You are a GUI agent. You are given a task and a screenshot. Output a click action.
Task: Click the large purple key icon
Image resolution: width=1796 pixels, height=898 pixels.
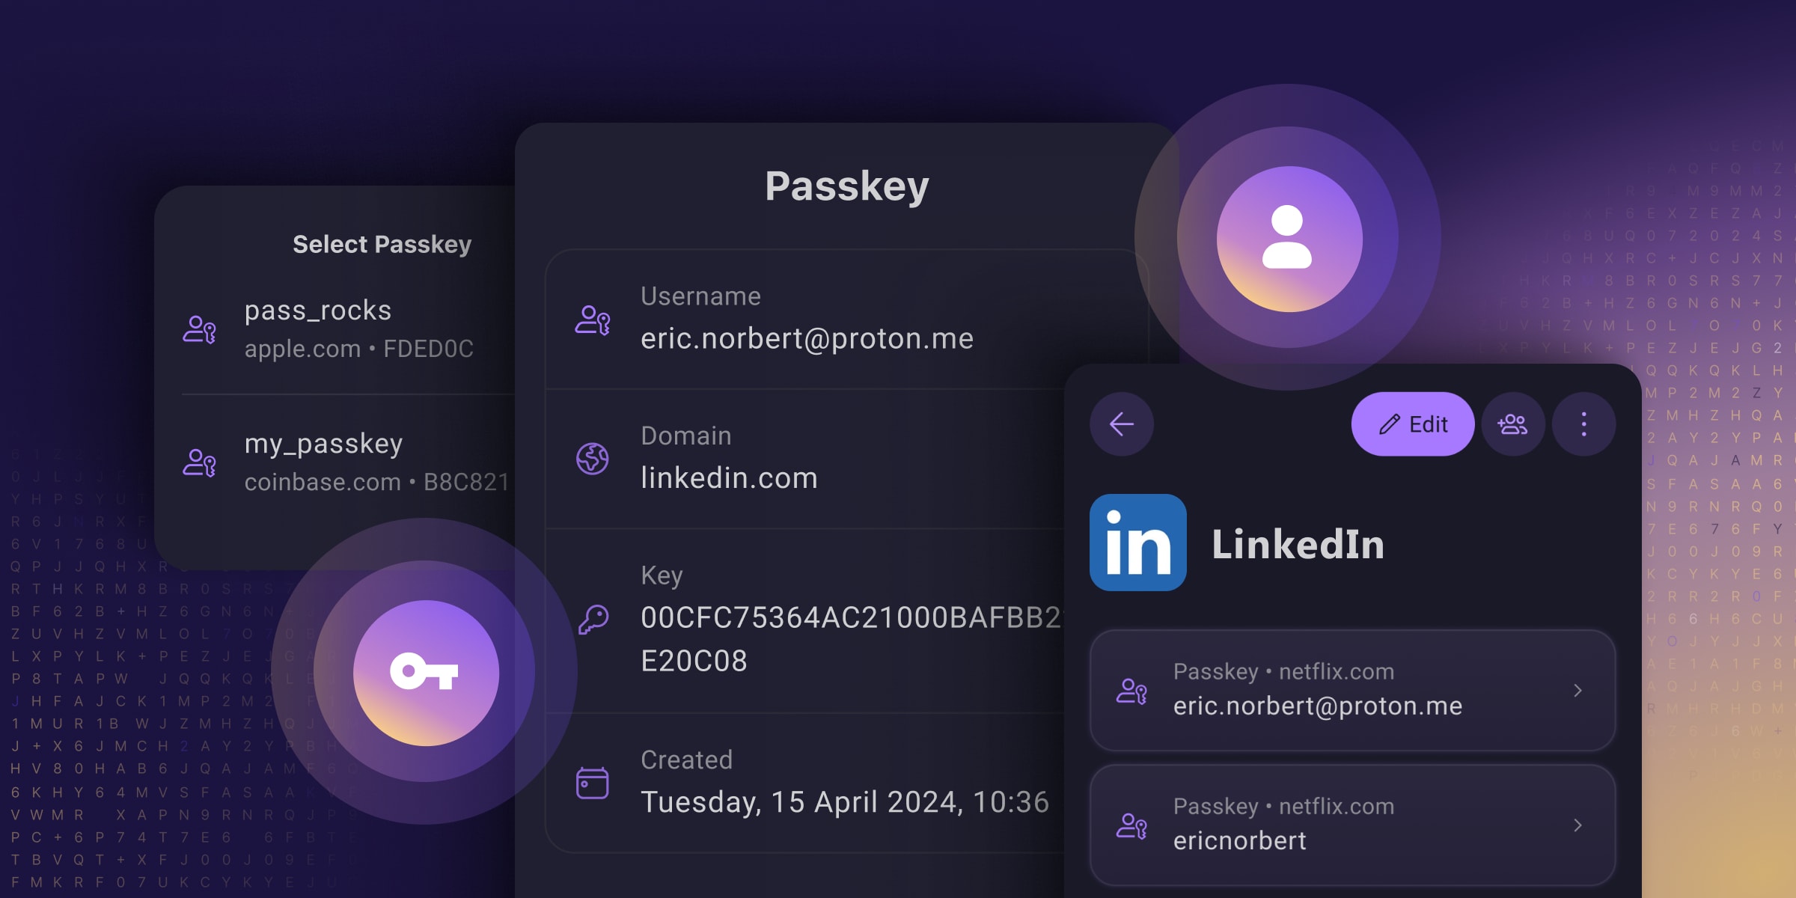point(425,672)
